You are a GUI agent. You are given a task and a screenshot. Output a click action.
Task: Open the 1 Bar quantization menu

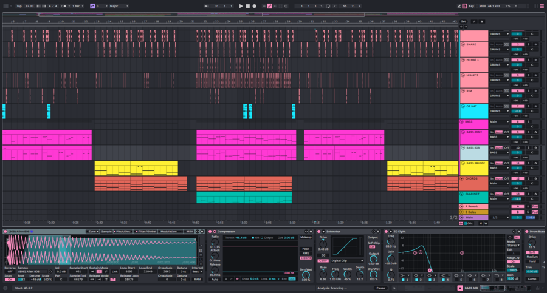pos(77,5)
